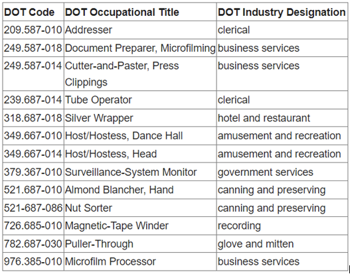Click the glove and mitten cell

point(282,243)
